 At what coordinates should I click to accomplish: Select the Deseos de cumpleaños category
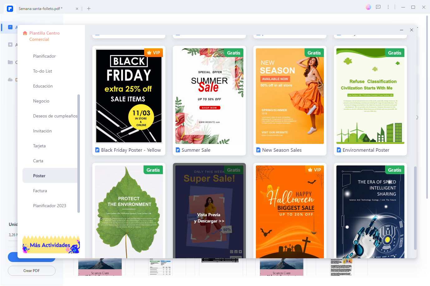(x=55, y=116)
